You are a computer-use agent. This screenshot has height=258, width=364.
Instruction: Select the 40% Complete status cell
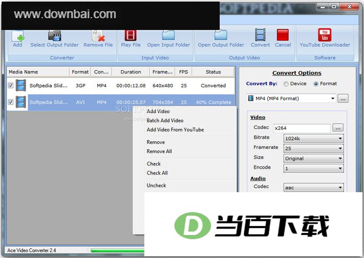point(213,102)
